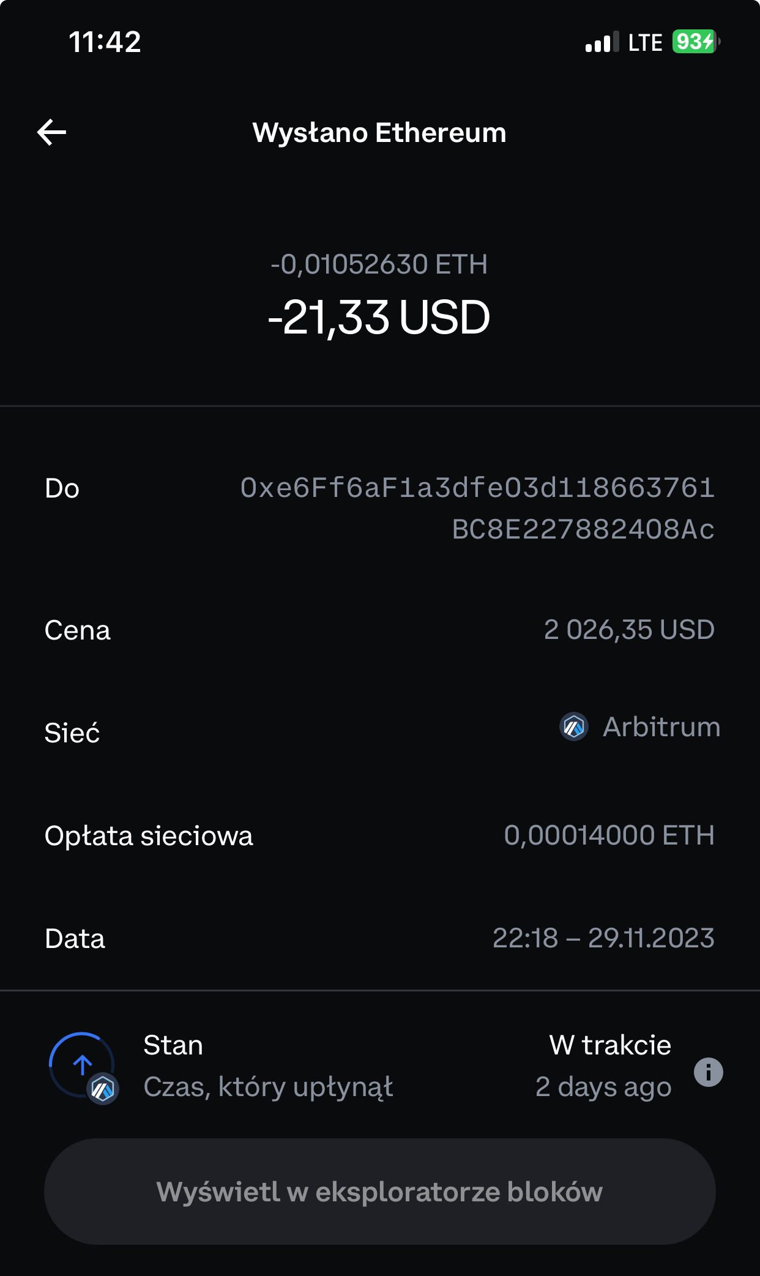Viewport: 760px width, 1276px height.
Task: Tap the network fee 0,00014000 ETH
Action: tap(609, 835)
